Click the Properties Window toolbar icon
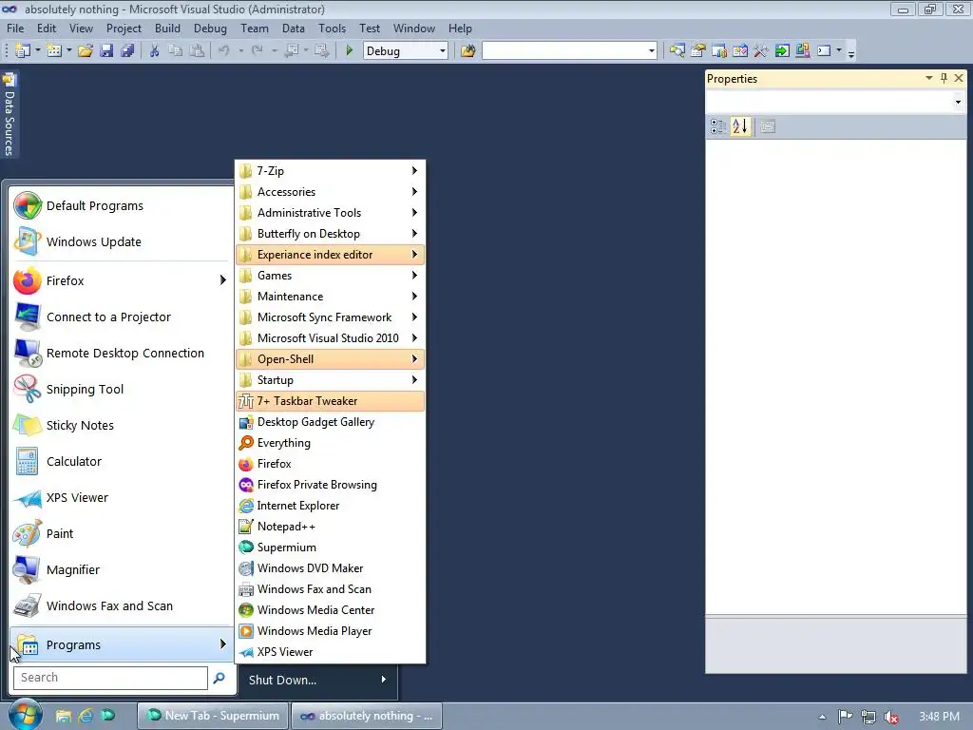The width and height of the screenshot is (973, 730). click(x=698, y=51)
